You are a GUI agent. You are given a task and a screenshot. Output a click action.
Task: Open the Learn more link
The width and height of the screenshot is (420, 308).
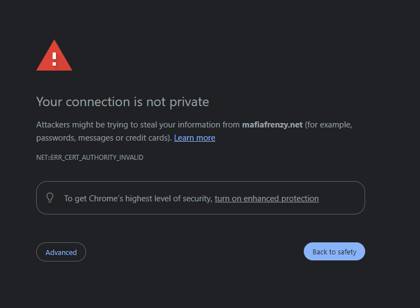point(195,138)
